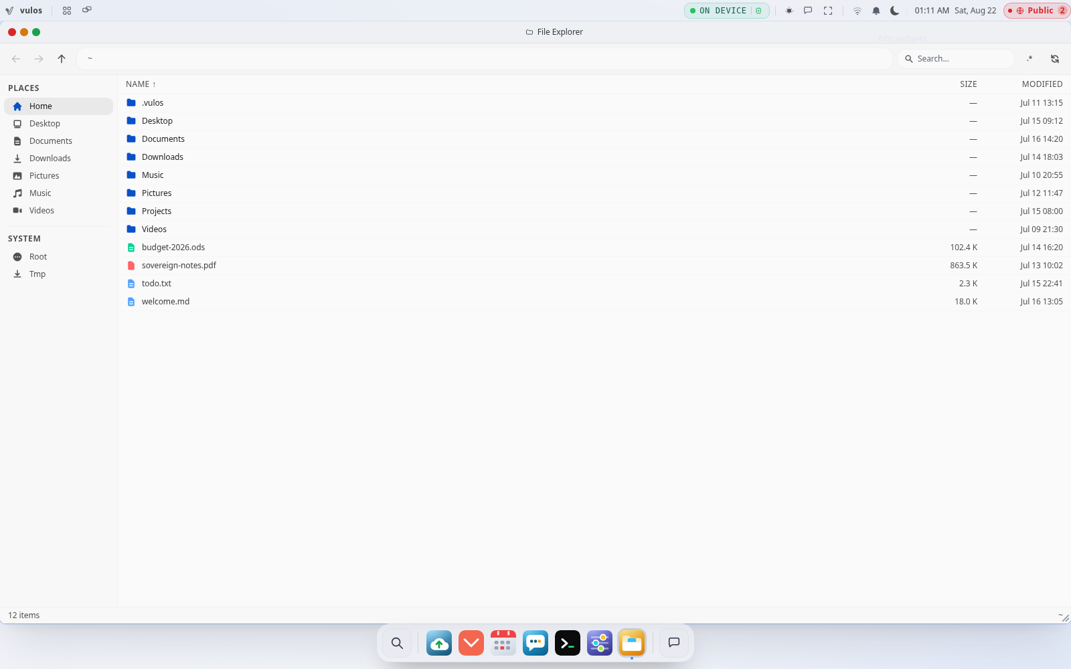Toggle the fullscreen icon in the top bar

(828, 11)
